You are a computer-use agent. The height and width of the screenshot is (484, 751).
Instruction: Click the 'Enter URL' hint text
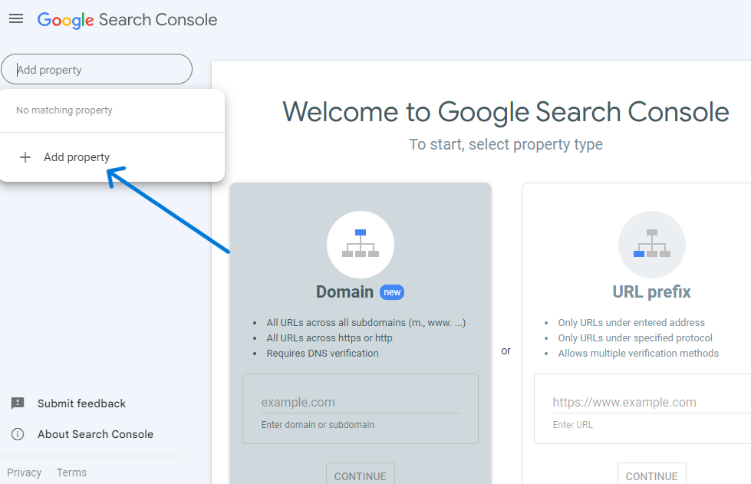click(572, 425)
